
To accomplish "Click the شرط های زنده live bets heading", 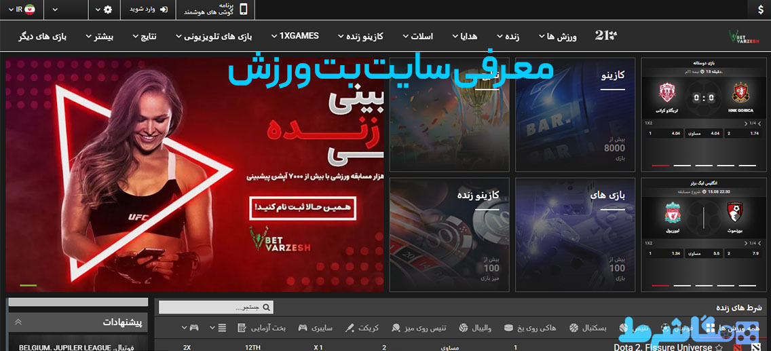I will click(740, 308).
